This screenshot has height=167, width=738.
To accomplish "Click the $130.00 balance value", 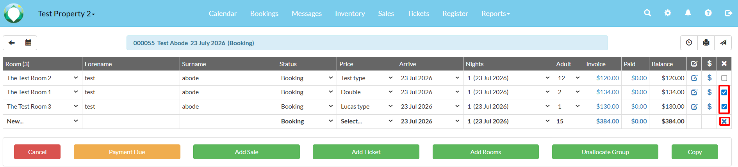I will [x=673, y=107].
